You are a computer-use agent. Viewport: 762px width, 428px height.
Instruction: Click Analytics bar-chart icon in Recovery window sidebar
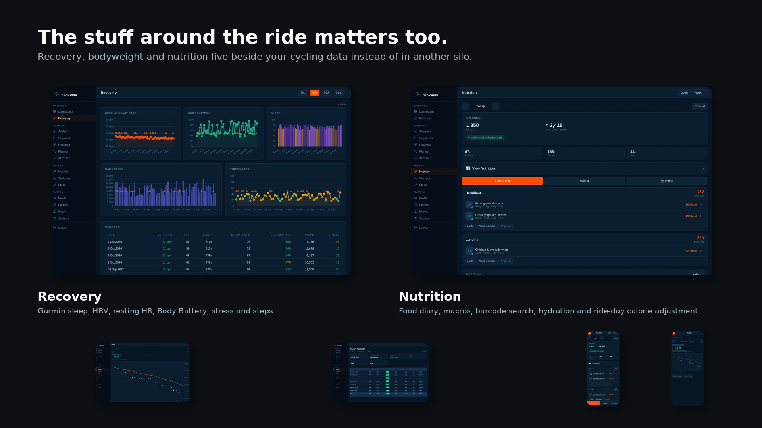tap(54, 132)
